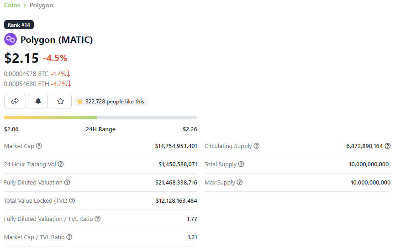Click the 6,872,890,164 circulating supply value
This screenshot has width=395, height=251.
(364, 146)
